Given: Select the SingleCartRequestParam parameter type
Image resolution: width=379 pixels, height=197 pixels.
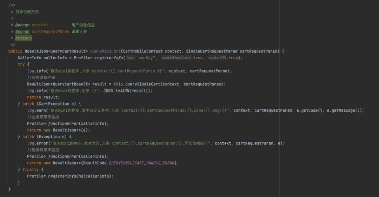Looking at the screenshot, I should click(212, 51).
